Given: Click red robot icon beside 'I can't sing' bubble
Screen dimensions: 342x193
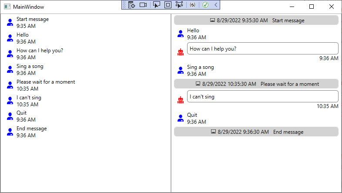Looking at the screenshot, I should pos(181,100).
